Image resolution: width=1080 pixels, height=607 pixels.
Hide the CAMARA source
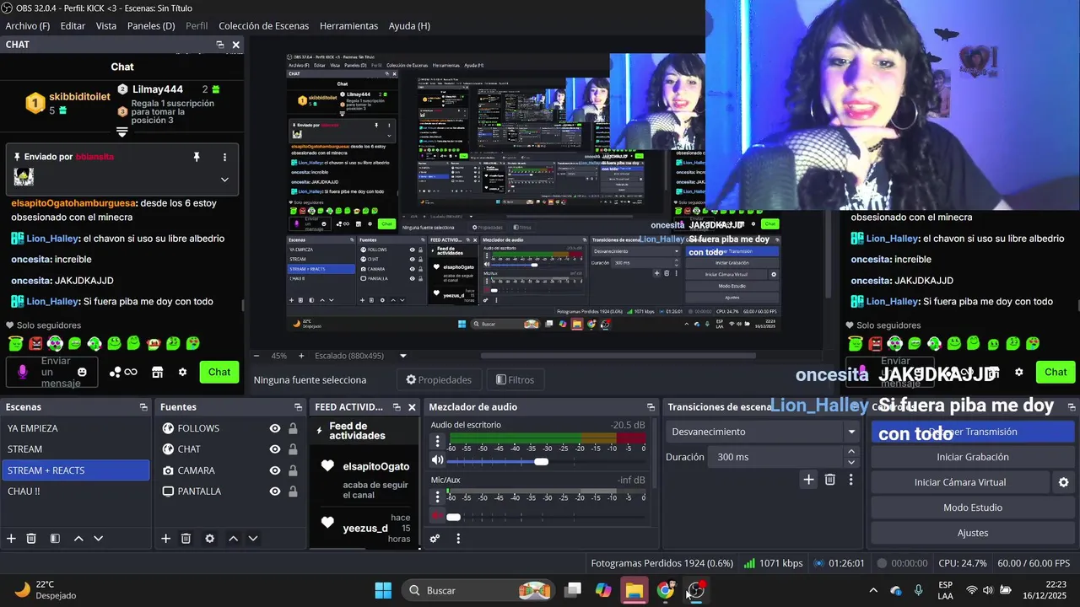coord(275,470)
